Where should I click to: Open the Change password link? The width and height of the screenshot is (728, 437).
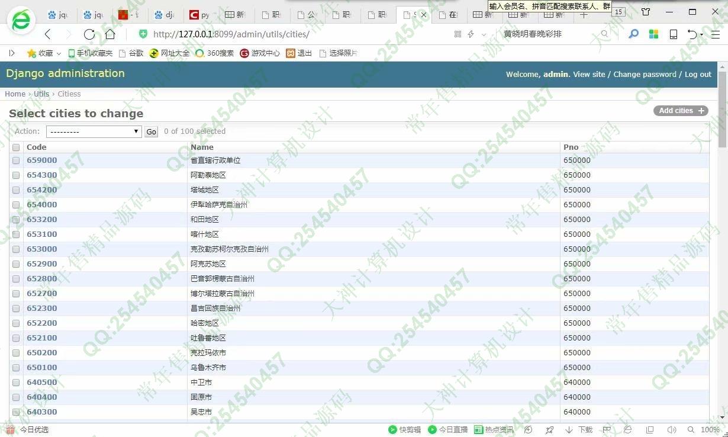click(645, 75)
